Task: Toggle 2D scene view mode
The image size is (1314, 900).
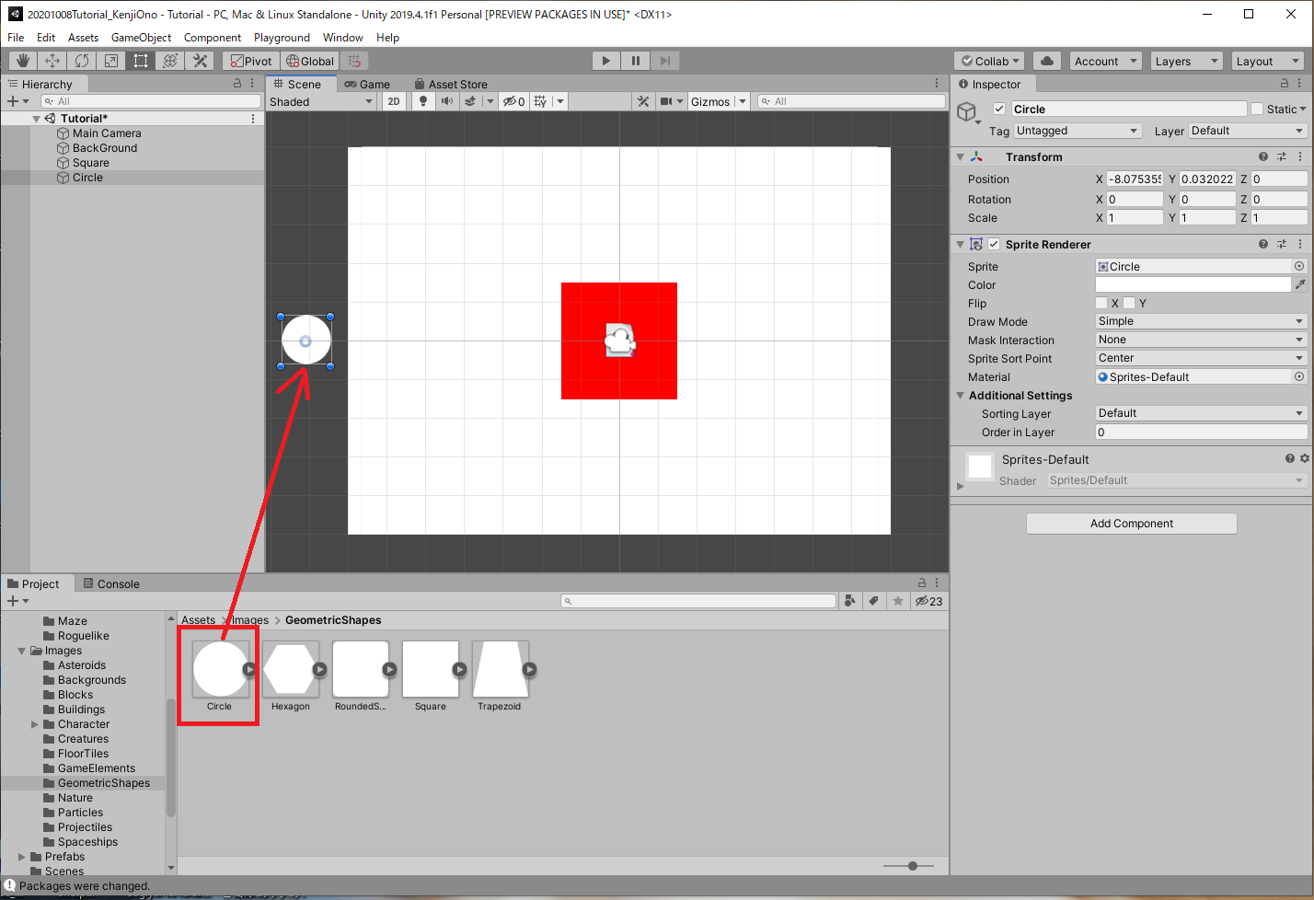Action: pyautogui.click(x=394, y=101)
